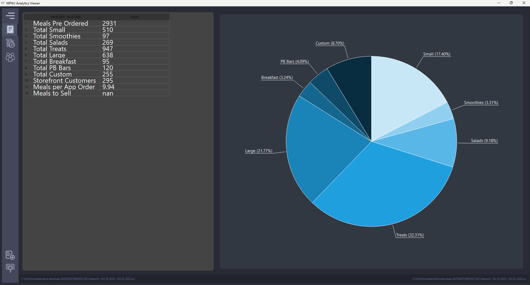Select the Total Custom row label
The width and height of the screenshot is (530, 285).
click(x=53, y=74)
